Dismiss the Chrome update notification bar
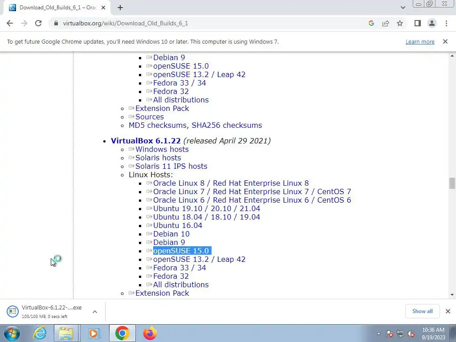Viewport: 456px width, 342px height. pos(445,41)
